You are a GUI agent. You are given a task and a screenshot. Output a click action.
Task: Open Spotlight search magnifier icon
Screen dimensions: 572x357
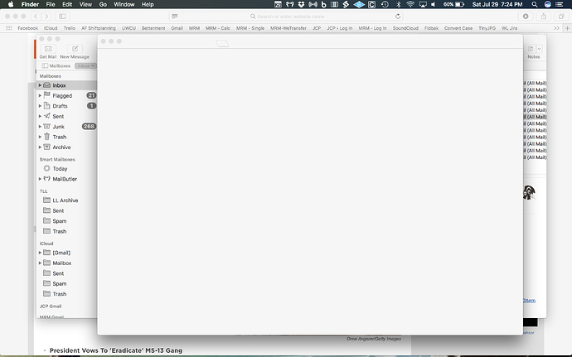tap(535, 4)
